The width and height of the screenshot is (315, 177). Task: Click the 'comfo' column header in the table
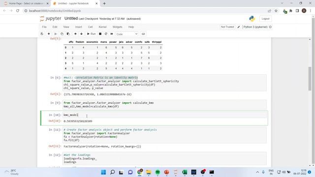coord(138,42)
